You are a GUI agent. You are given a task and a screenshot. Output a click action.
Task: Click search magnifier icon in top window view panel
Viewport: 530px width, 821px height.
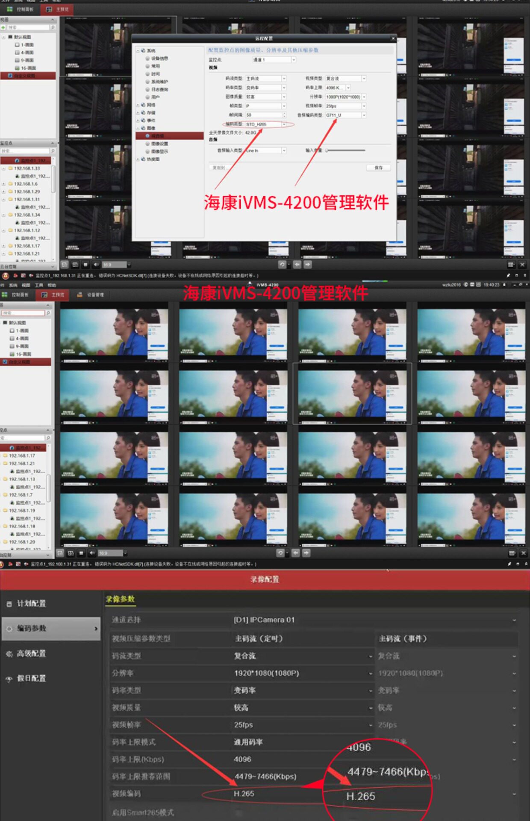(53, 27)
